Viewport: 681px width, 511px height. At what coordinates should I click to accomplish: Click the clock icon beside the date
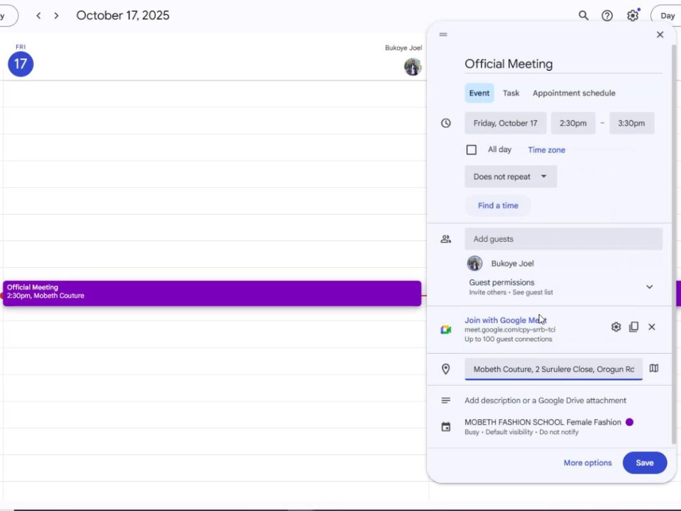(445, 123)
